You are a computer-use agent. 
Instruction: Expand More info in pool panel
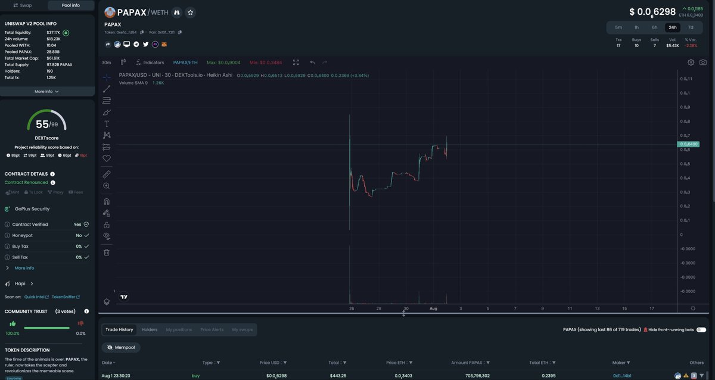tap(46, 91)
